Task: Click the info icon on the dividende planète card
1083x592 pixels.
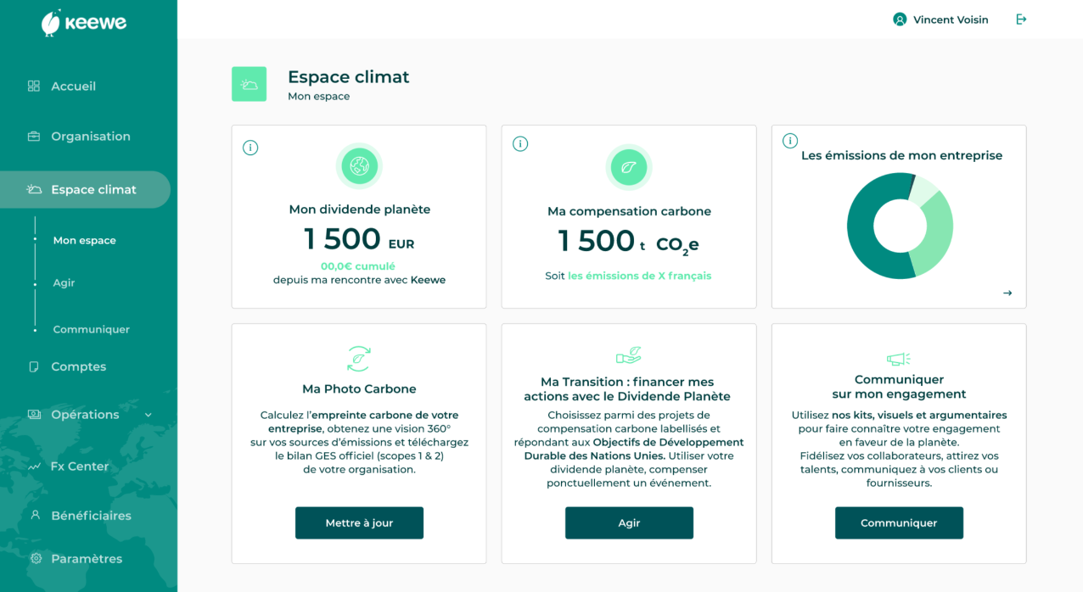Action: tap(250, 148)
